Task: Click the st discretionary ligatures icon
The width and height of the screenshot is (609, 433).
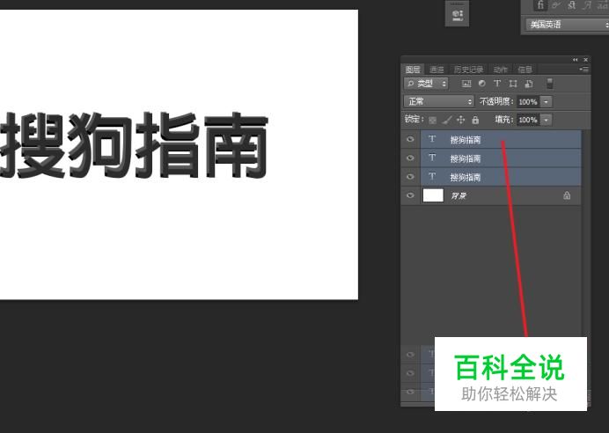Action: tap(572, 5)
